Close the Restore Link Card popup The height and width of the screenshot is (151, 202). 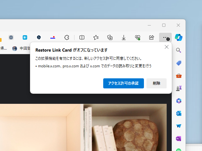coord(167,47)
